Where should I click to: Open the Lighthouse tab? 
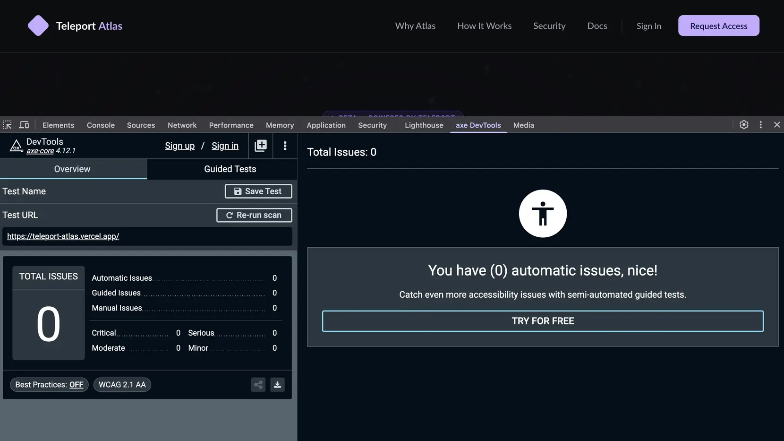click(424, 125)
